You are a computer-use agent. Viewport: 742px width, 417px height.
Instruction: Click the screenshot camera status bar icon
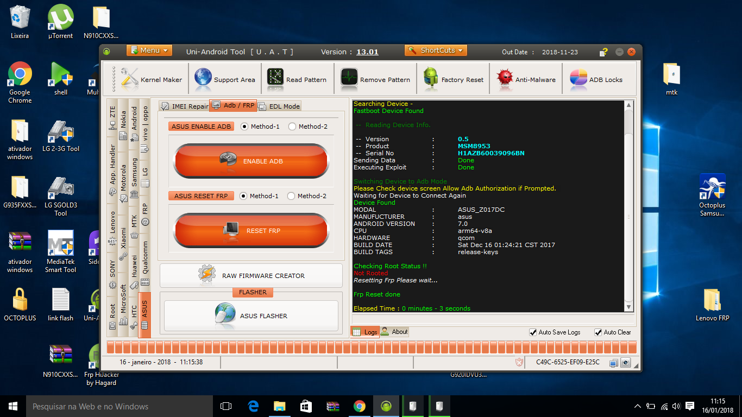point(625,362)
